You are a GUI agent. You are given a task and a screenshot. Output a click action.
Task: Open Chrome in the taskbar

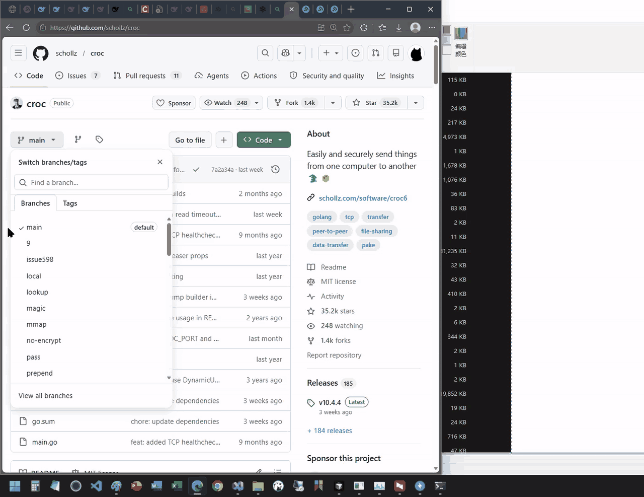pos(217,486)
